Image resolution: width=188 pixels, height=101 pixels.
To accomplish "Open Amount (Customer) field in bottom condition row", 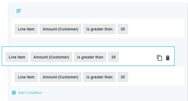I will click(60, 77).
